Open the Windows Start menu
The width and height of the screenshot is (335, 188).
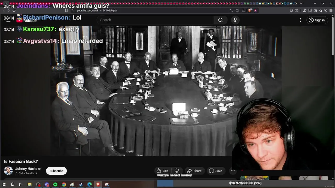(4, 185)
